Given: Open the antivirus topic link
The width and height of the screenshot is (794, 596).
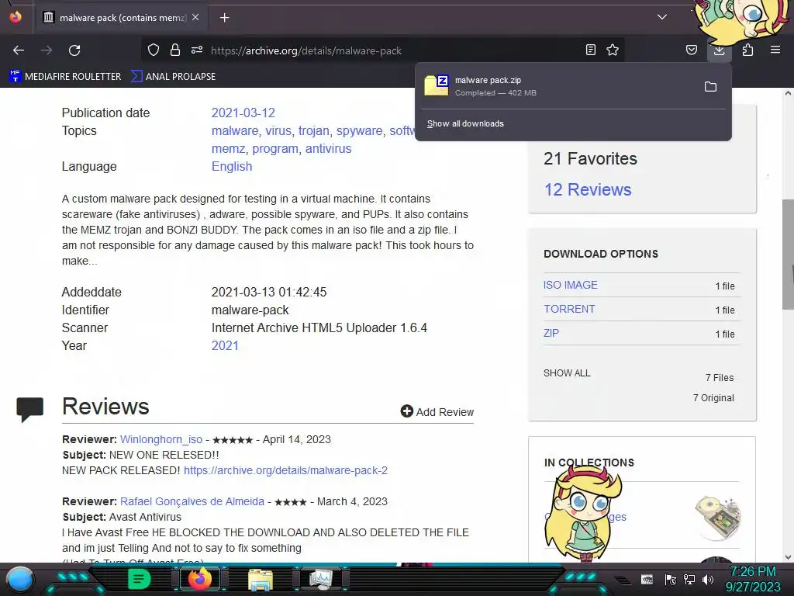Looking at the screenshot, I should tap(328, 148).
